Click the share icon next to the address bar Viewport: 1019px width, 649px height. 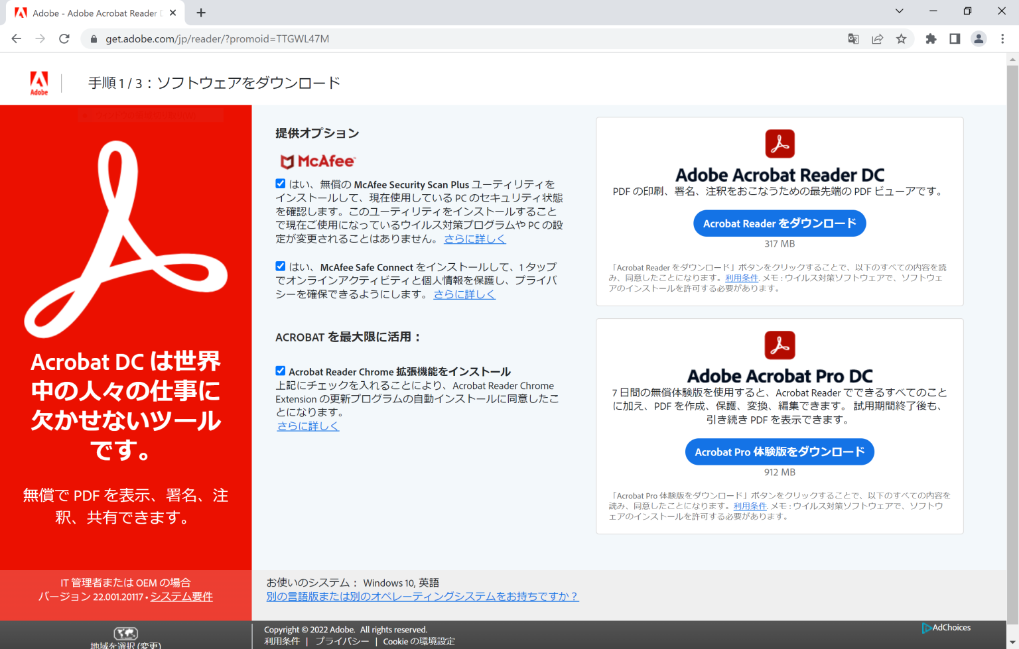click(x=877, y=38)
